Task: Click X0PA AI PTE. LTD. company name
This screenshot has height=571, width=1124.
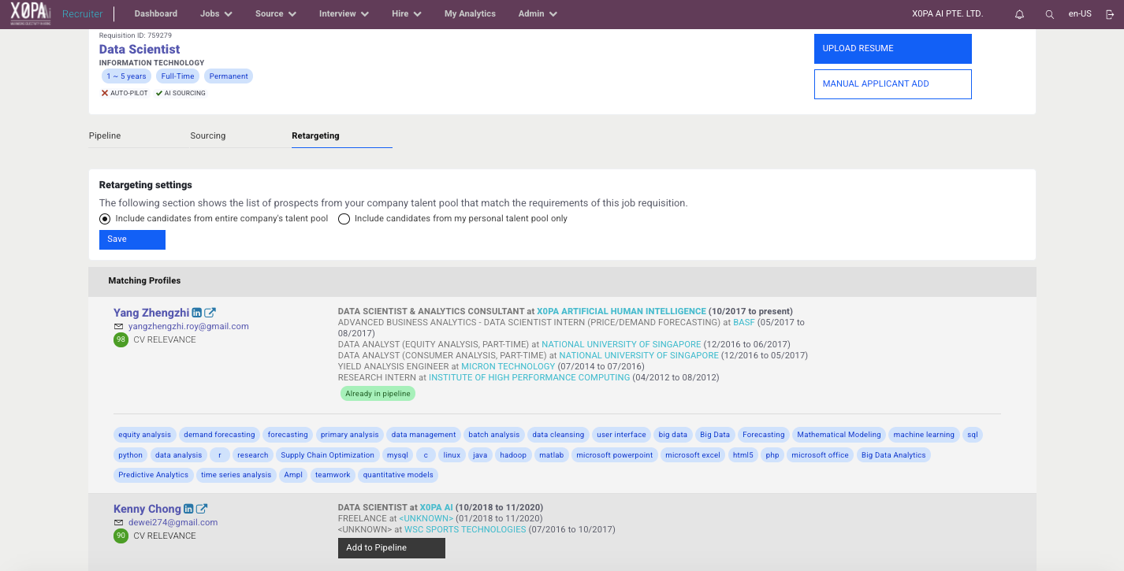Action: 947,14
